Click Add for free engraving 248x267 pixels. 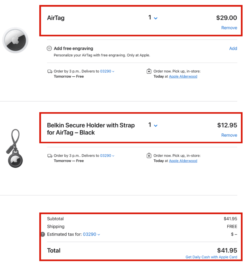tap(233, 48)
